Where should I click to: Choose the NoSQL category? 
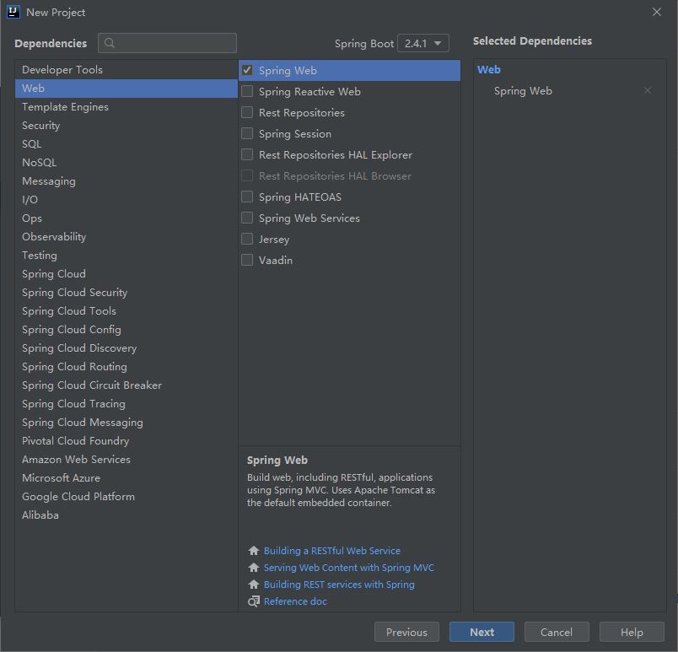tap(40, 163)
